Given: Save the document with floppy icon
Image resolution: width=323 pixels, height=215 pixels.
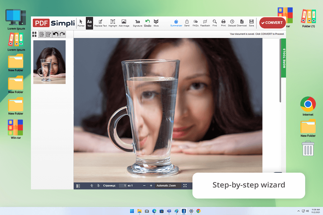Looking at the screenshot, I should pyautogui.click(x=251, y=23).
